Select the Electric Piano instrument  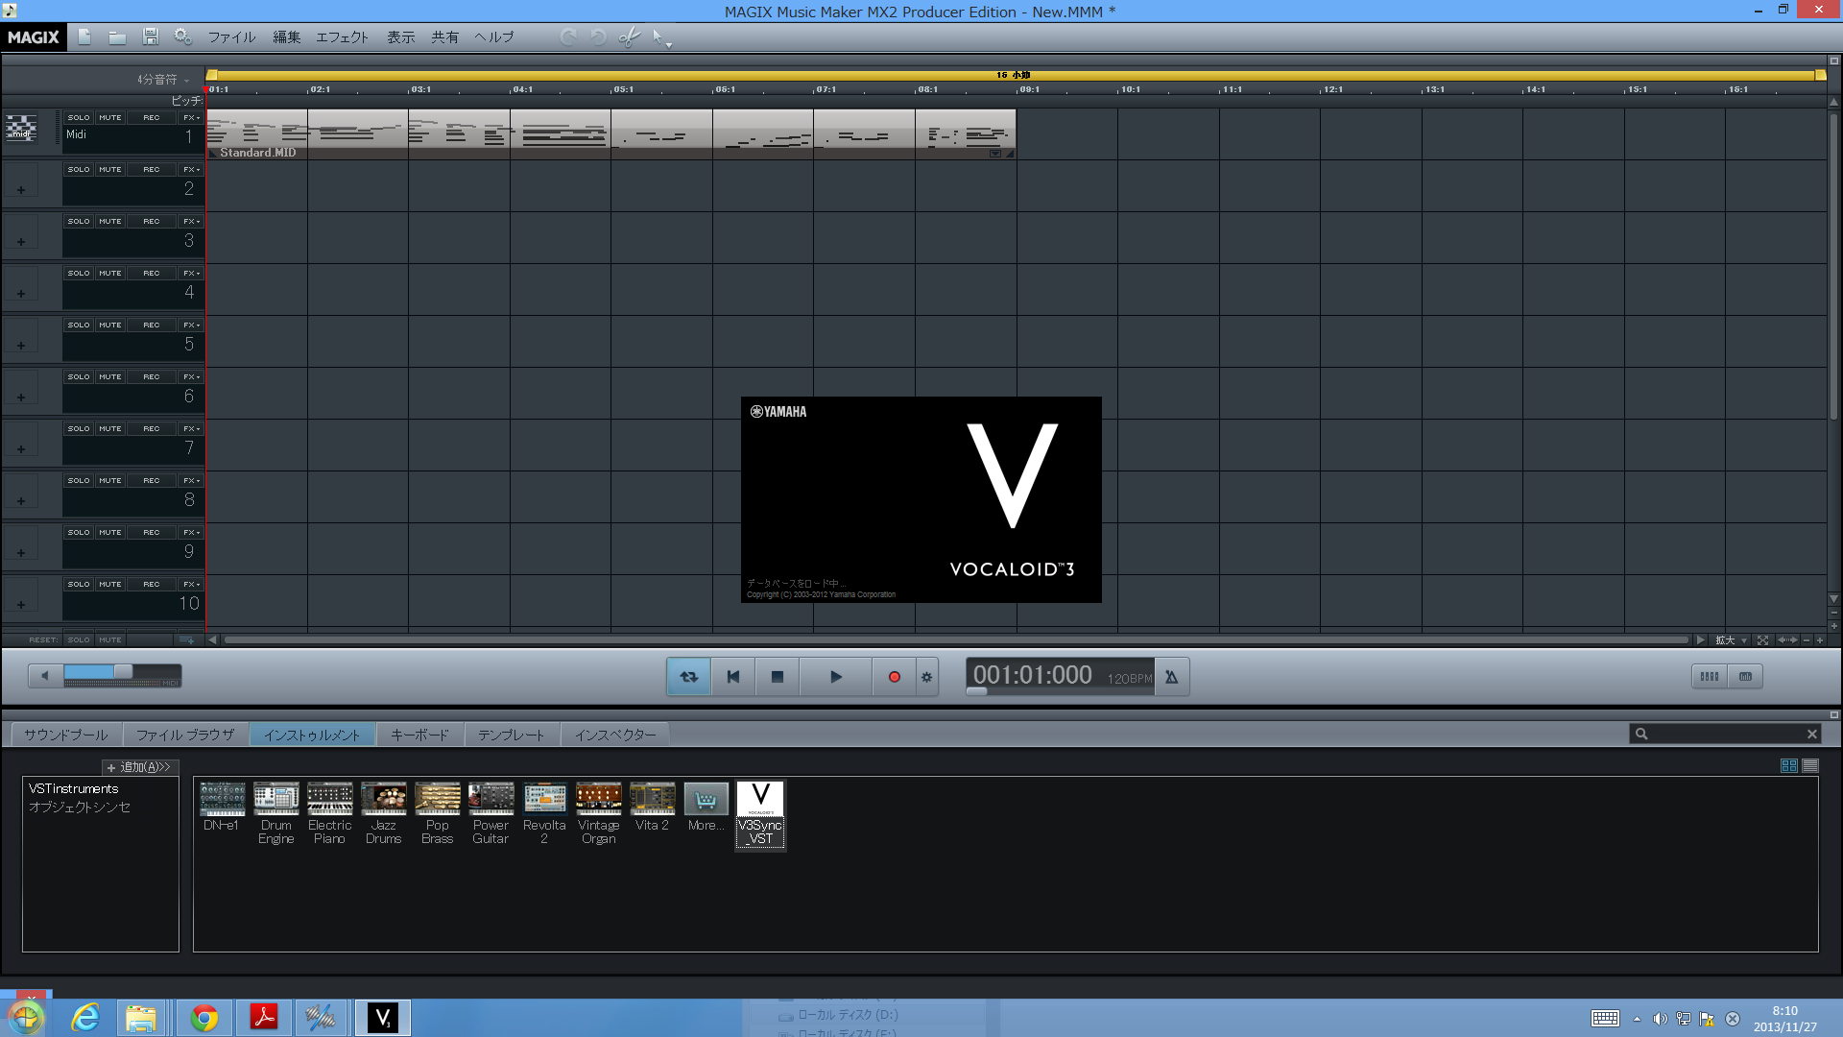pos(329,813)
